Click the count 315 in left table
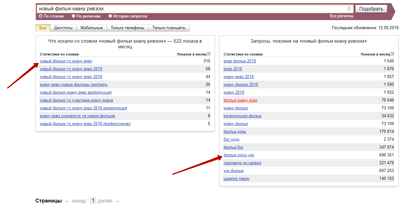408x220 pixels. 207,61
